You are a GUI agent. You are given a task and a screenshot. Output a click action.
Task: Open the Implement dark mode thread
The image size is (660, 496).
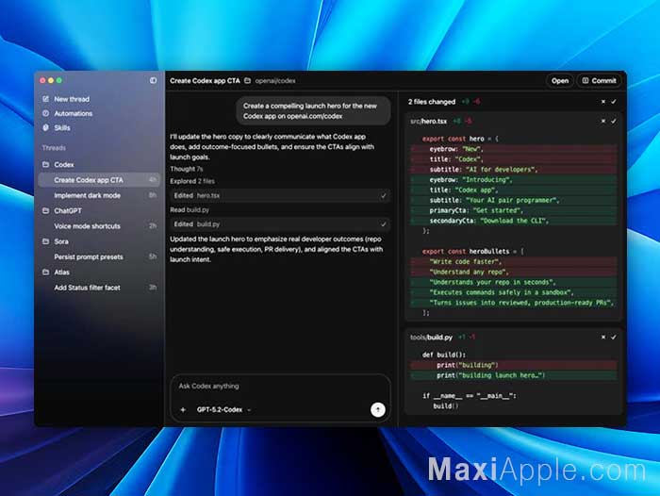coord(99,195)
